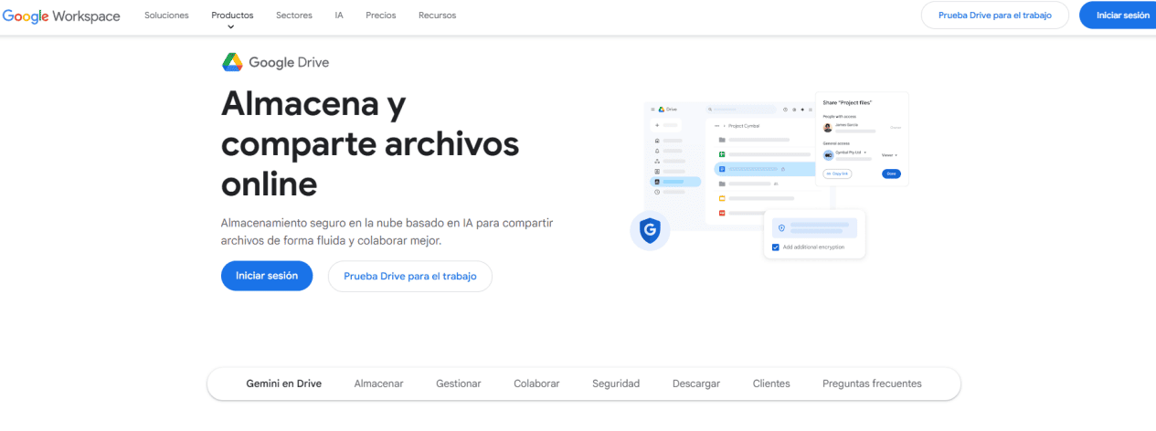
Task: Switch to the Gestionar tab
Action: 459,384
